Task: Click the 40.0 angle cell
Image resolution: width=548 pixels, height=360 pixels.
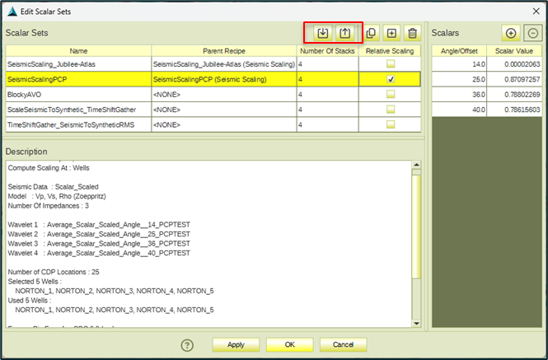Action: [x=459, y=110]
